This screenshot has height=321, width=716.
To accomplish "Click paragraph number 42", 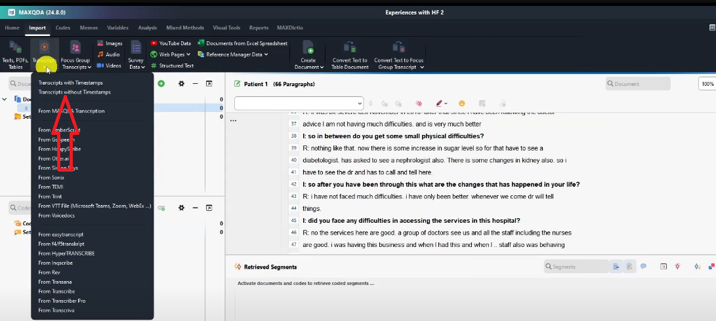I will (x=293, y=184).
